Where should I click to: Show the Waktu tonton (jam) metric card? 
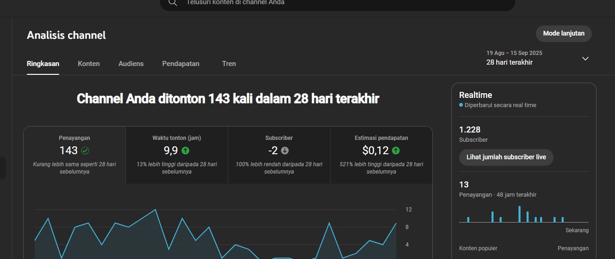click(177, 155)
